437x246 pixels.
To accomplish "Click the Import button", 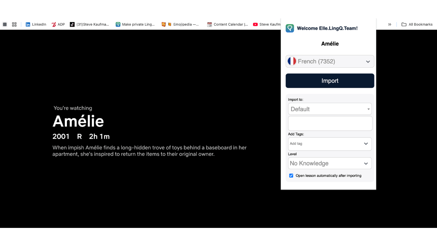I will (330, 81).
